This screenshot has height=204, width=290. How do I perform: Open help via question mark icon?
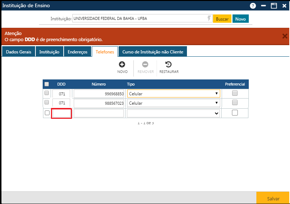point(253,6)
